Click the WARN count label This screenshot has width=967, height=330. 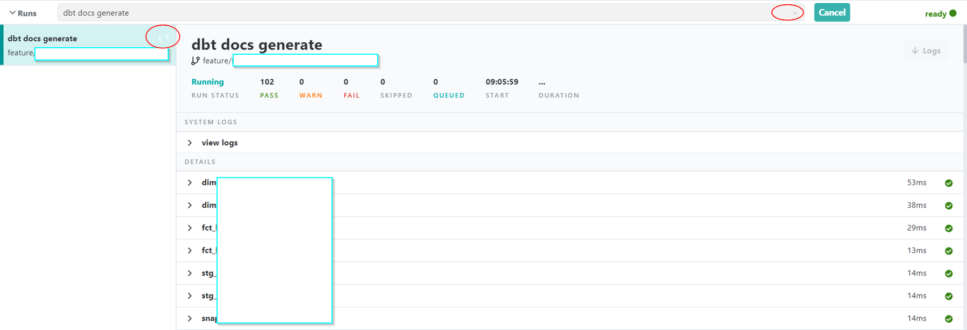[311, 95]
